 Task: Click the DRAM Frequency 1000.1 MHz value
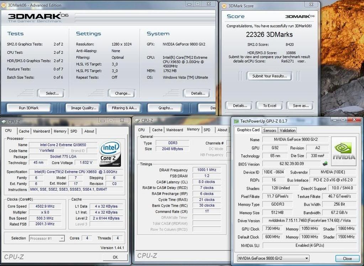click(x=207, y=170)
